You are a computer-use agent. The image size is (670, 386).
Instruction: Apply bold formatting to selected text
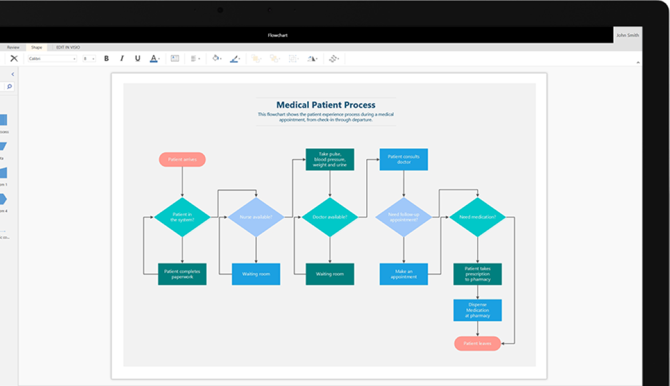pos(106,58)
